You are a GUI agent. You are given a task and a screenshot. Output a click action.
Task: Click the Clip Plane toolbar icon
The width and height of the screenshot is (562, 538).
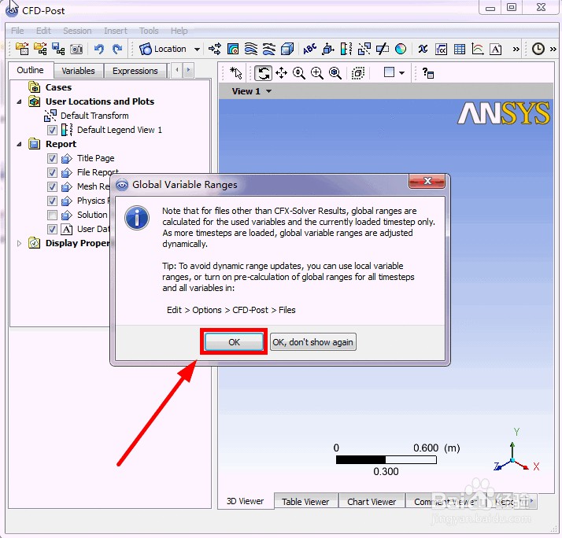point(383,49)
